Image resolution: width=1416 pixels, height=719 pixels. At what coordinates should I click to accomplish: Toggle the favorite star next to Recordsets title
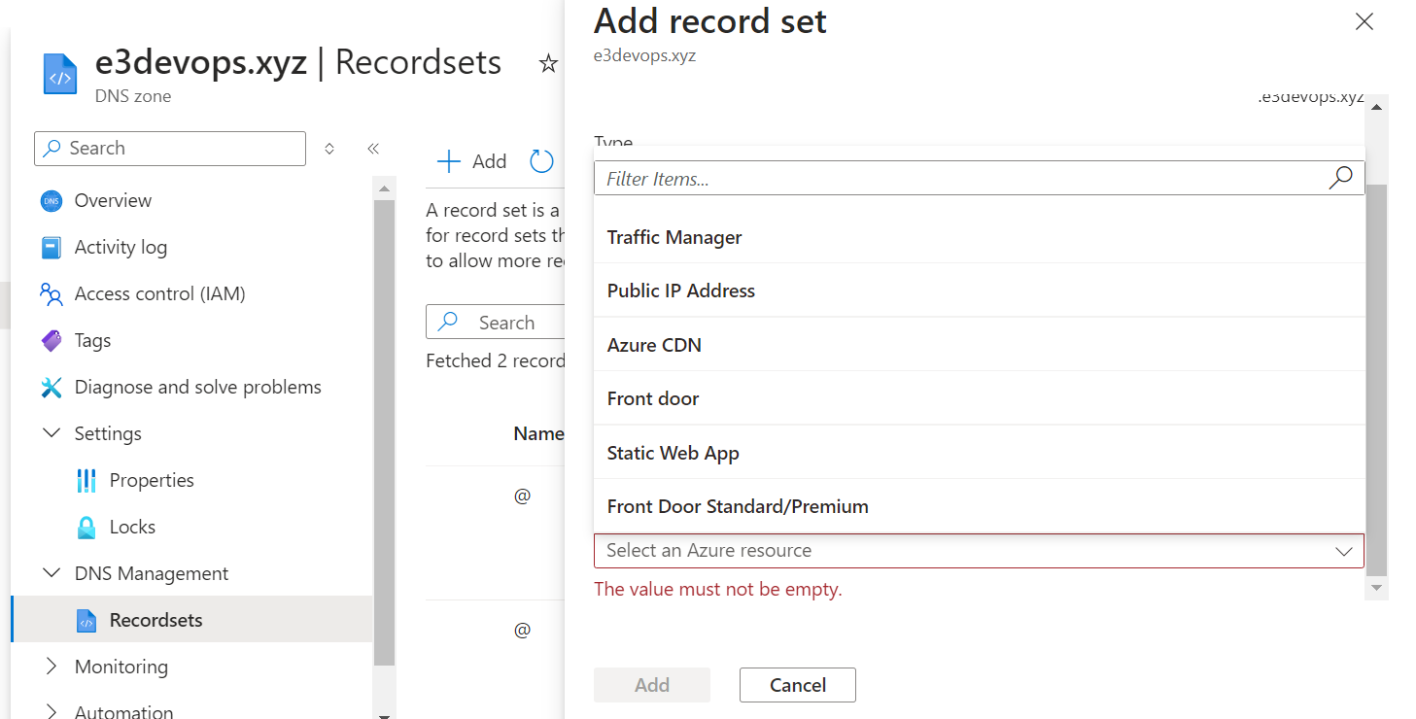[x=548, y=62]
